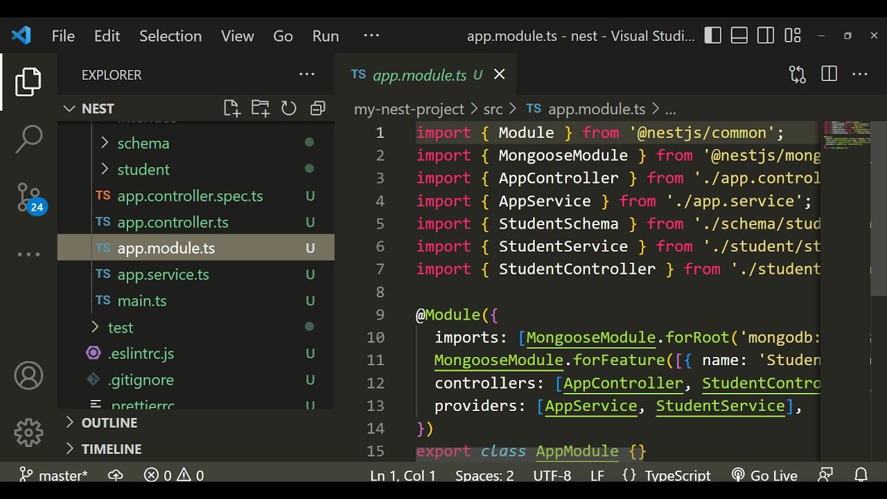Click Go Live in status bar
This screenshot has width=887, height=499.
click(765, 475)
